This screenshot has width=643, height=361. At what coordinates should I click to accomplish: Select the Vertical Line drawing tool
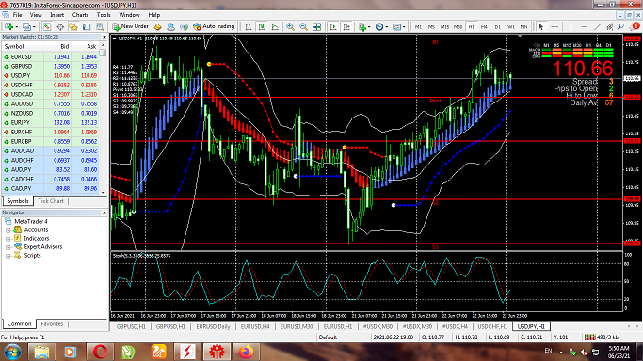tap(571, 27)
